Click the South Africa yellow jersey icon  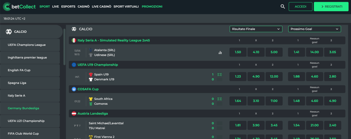point(90,99)
